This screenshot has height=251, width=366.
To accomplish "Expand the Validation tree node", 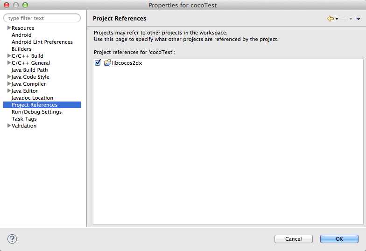I will 9,126.
